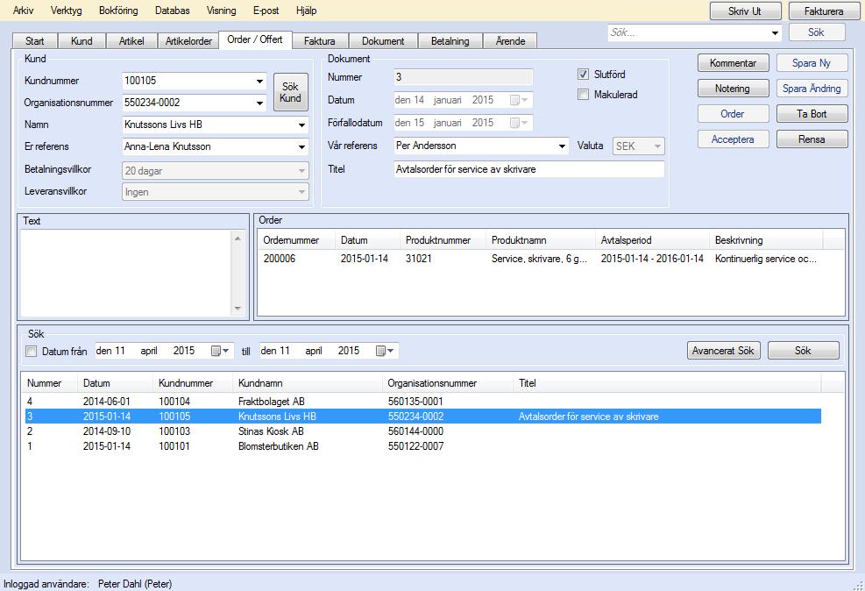The width and height of the screenshot is (865, 591).
Task: Switch to the Dokument tab
Action: click(x=383, y=41)
